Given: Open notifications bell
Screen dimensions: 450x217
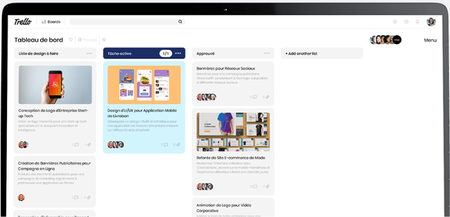Looking at the screenshot, I should coord(417,21).
